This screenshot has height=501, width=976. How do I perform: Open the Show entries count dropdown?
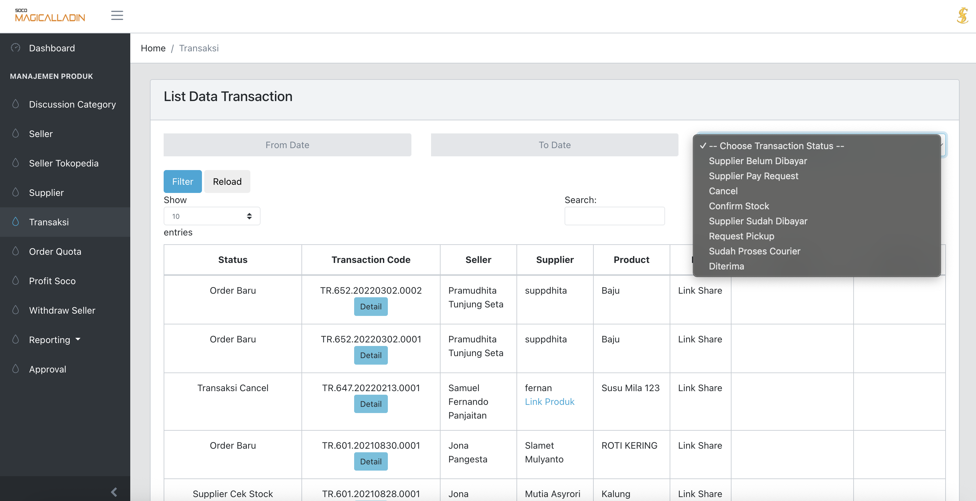point(211,216)
